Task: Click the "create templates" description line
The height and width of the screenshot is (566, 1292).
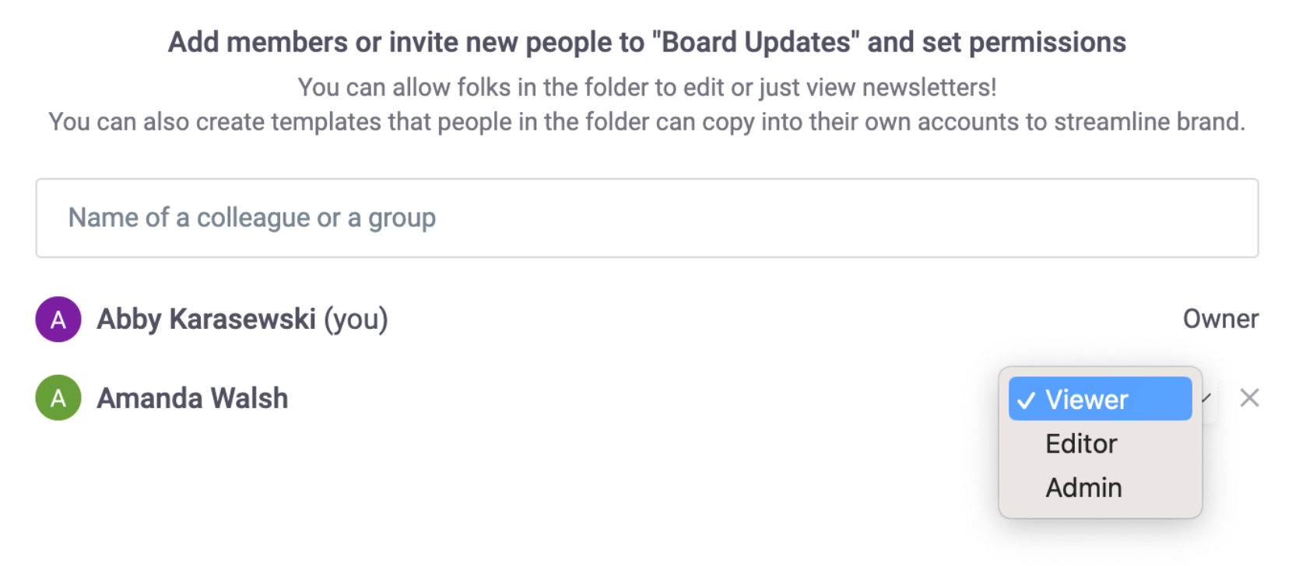Action: tap(646, 122)
